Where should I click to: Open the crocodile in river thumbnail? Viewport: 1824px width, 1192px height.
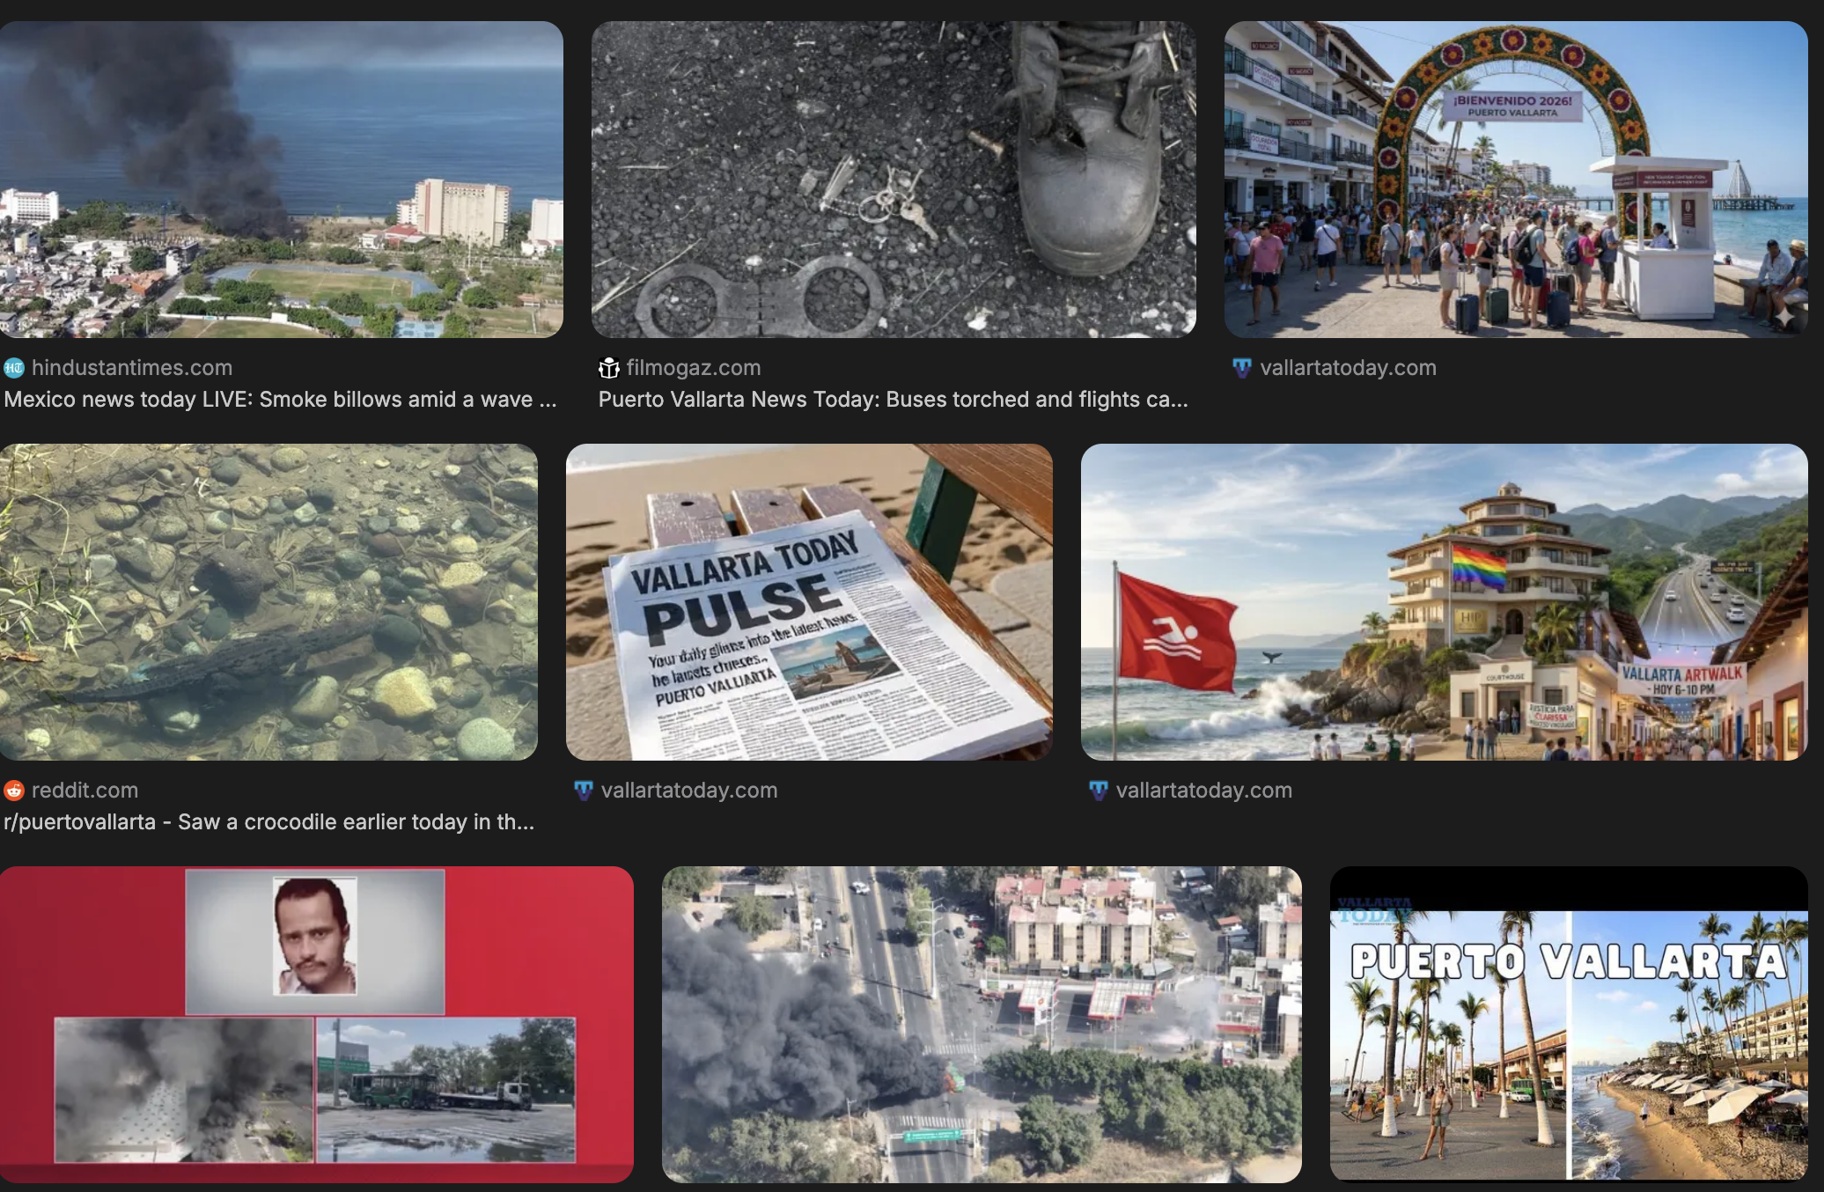tap(268, 602)
